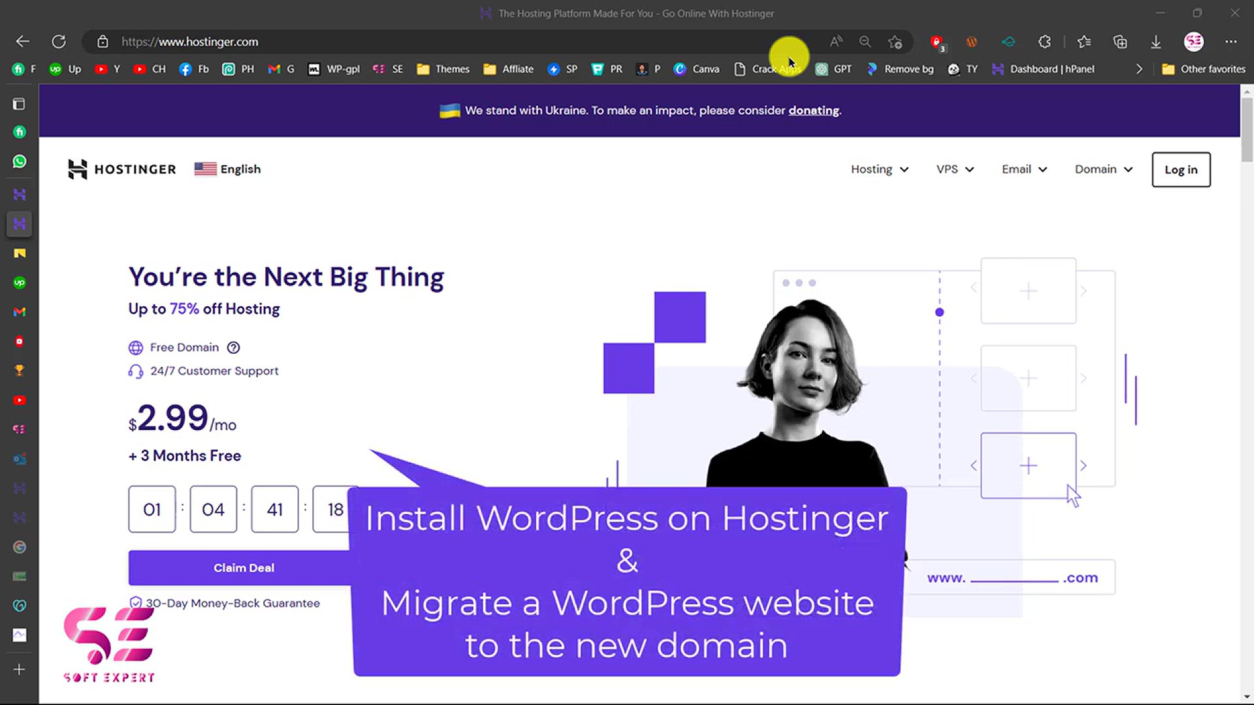
Task: View site information via the lock icon
Action: (x=103, y=42)
